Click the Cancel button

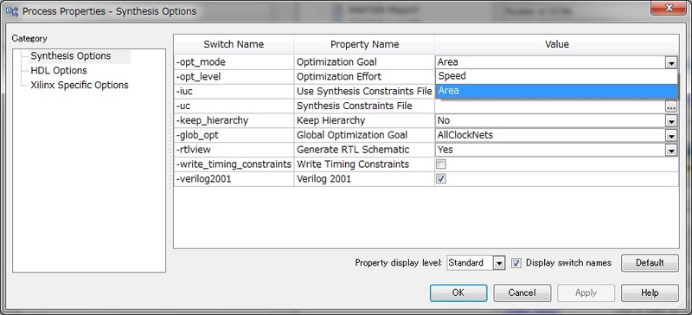(x=522, y=292)
